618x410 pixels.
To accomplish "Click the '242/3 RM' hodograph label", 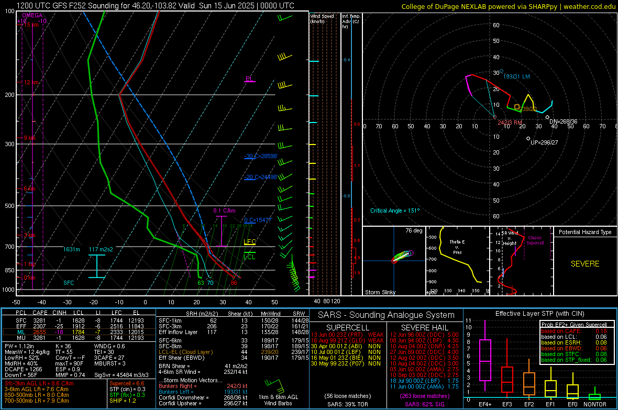I will click(510, 123).
